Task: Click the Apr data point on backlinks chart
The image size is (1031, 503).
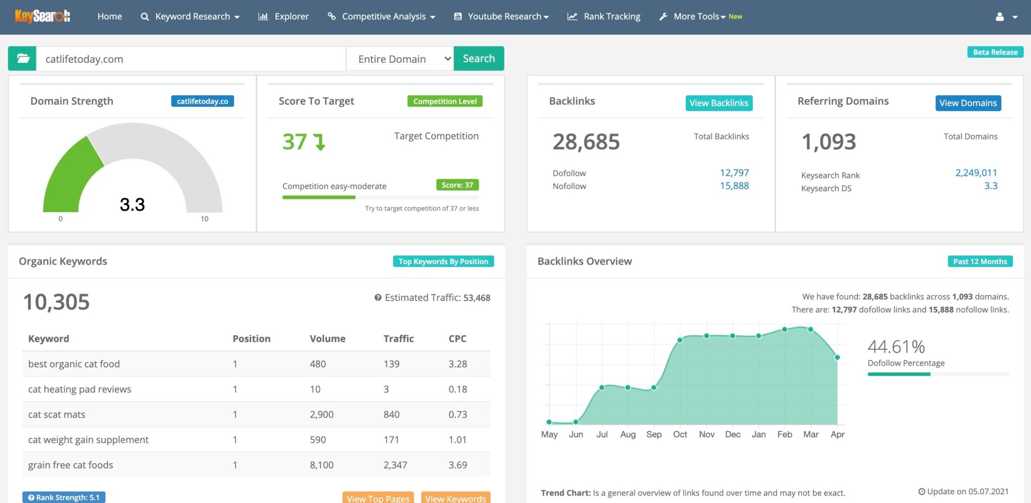Action: click(x=837, y=357)
